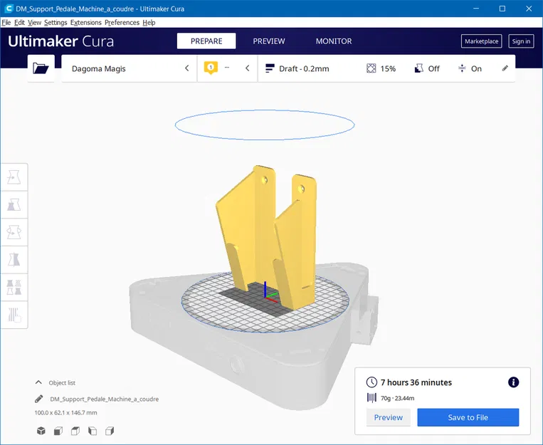Click Save to File

coord(468,417)
